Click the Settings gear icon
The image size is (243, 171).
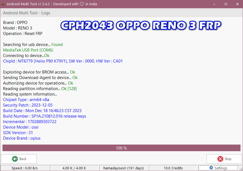(x=211, y=168)
